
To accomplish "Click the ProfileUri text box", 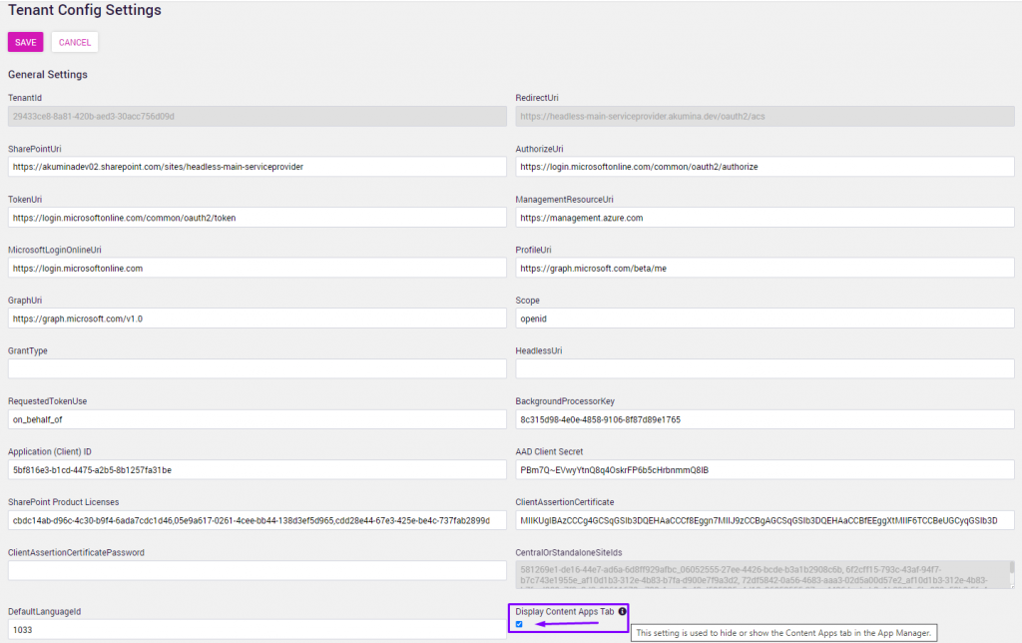I will click(x=764, y=268).
